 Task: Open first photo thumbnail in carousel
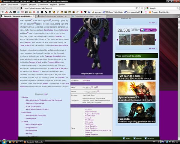pos(125,39)
